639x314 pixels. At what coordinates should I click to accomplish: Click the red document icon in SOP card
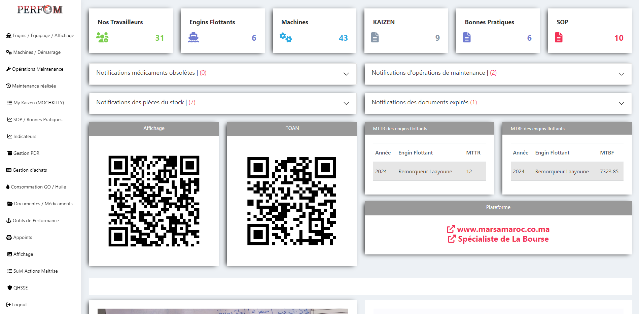coord(559,37)
